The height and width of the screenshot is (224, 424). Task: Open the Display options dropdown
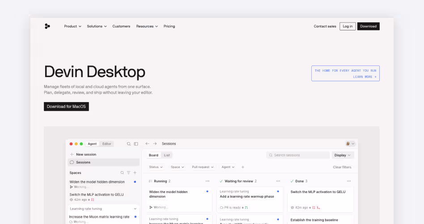[x=343, y=155]
